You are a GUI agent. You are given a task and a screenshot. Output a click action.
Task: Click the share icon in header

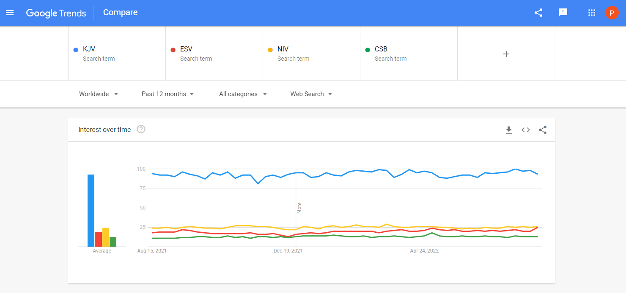[x=538, y=13]
